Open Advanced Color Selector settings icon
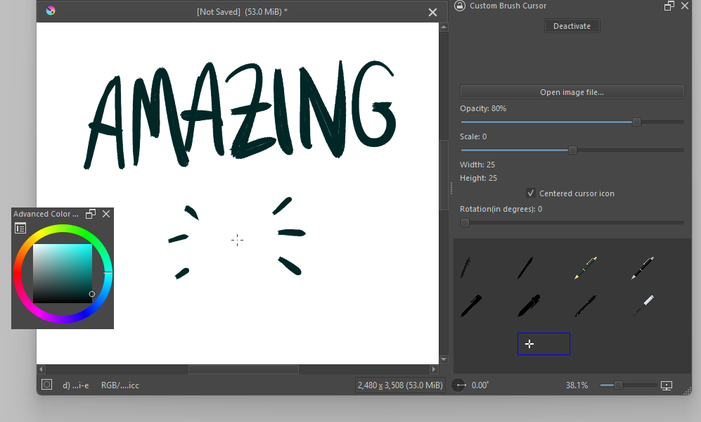The width and height of the screenshot is (701, 422). [x=20, y=228]
